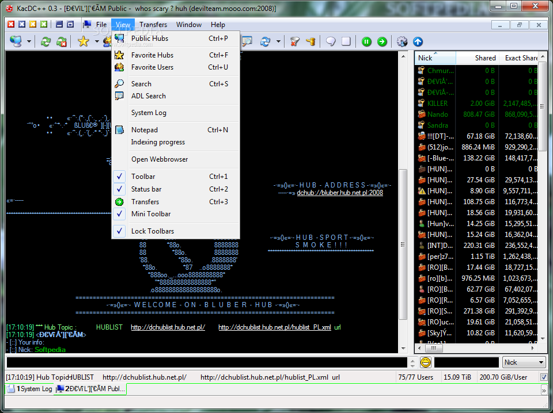Viewport: 553px width, 413px height.
Task: Open the dropdown arrow beside the star icon
Action: click(97, 41)
